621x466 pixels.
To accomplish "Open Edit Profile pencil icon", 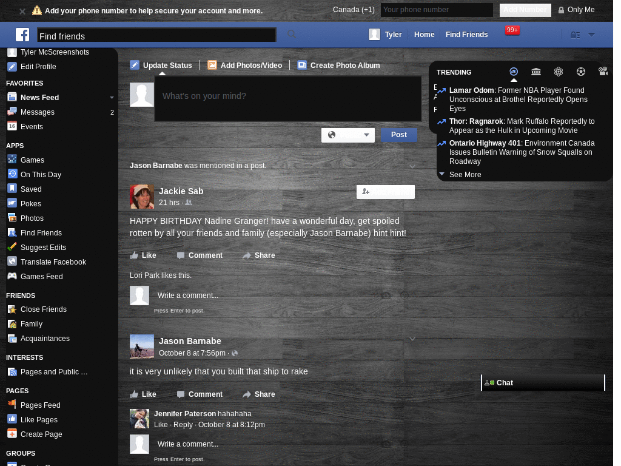I will click(12, 67).
